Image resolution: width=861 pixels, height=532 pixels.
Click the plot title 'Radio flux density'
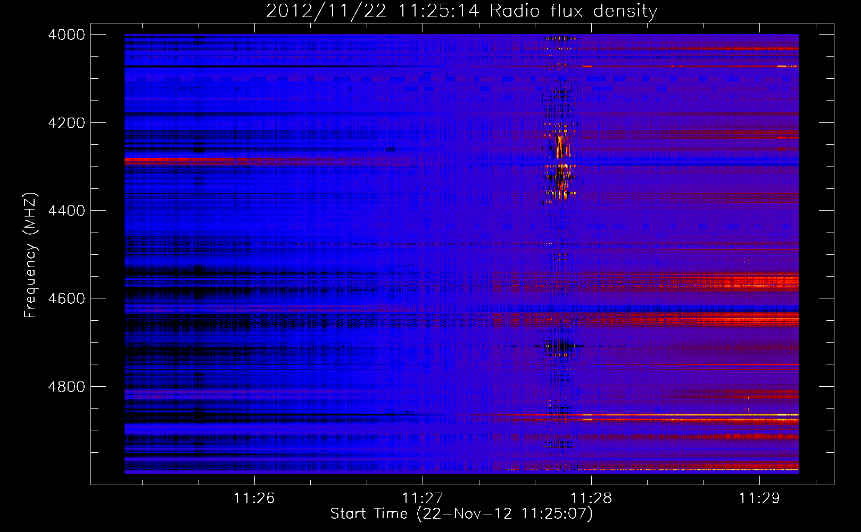pyautogui.click(x=573, y=11)
